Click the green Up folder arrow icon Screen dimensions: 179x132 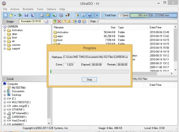[55, 21]
